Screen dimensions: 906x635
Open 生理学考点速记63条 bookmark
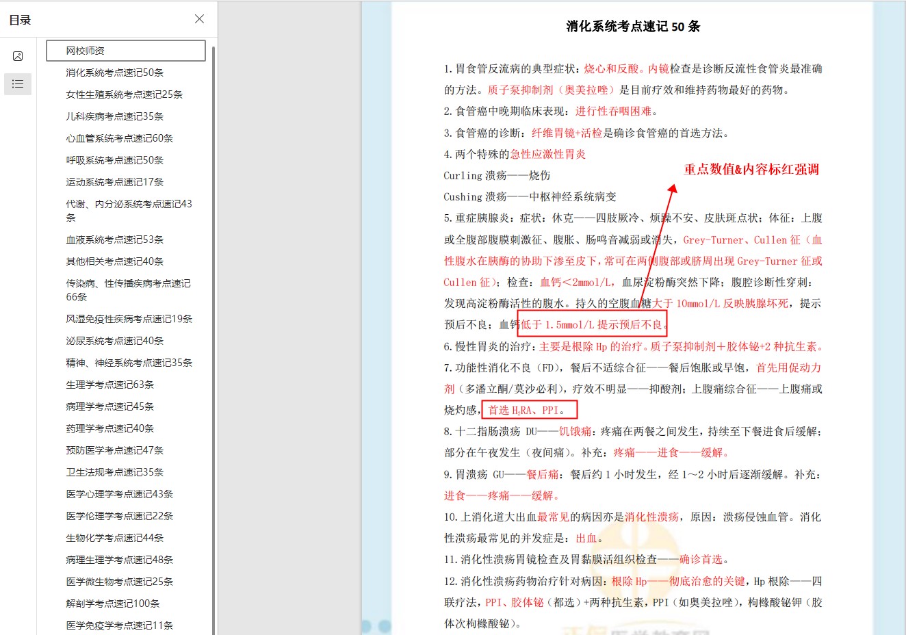109,385
